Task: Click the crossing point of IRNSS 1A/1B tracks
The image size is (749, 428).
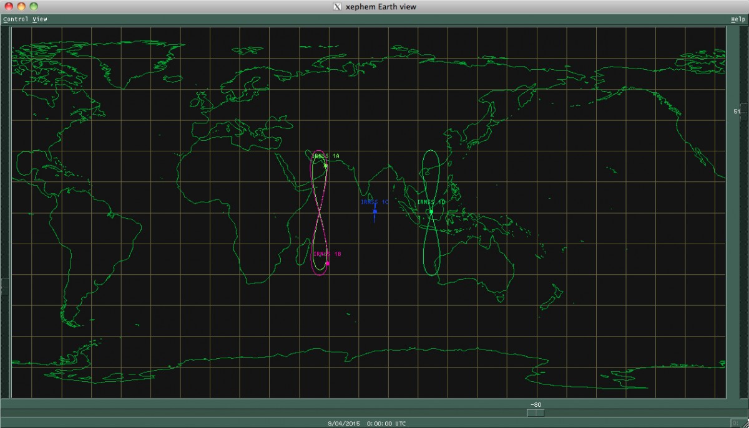Action: pyautogui.click(x=320, y=212)
